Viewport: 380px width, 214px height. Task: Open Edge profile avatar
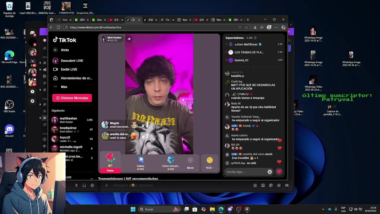click(x=269, y=27)
